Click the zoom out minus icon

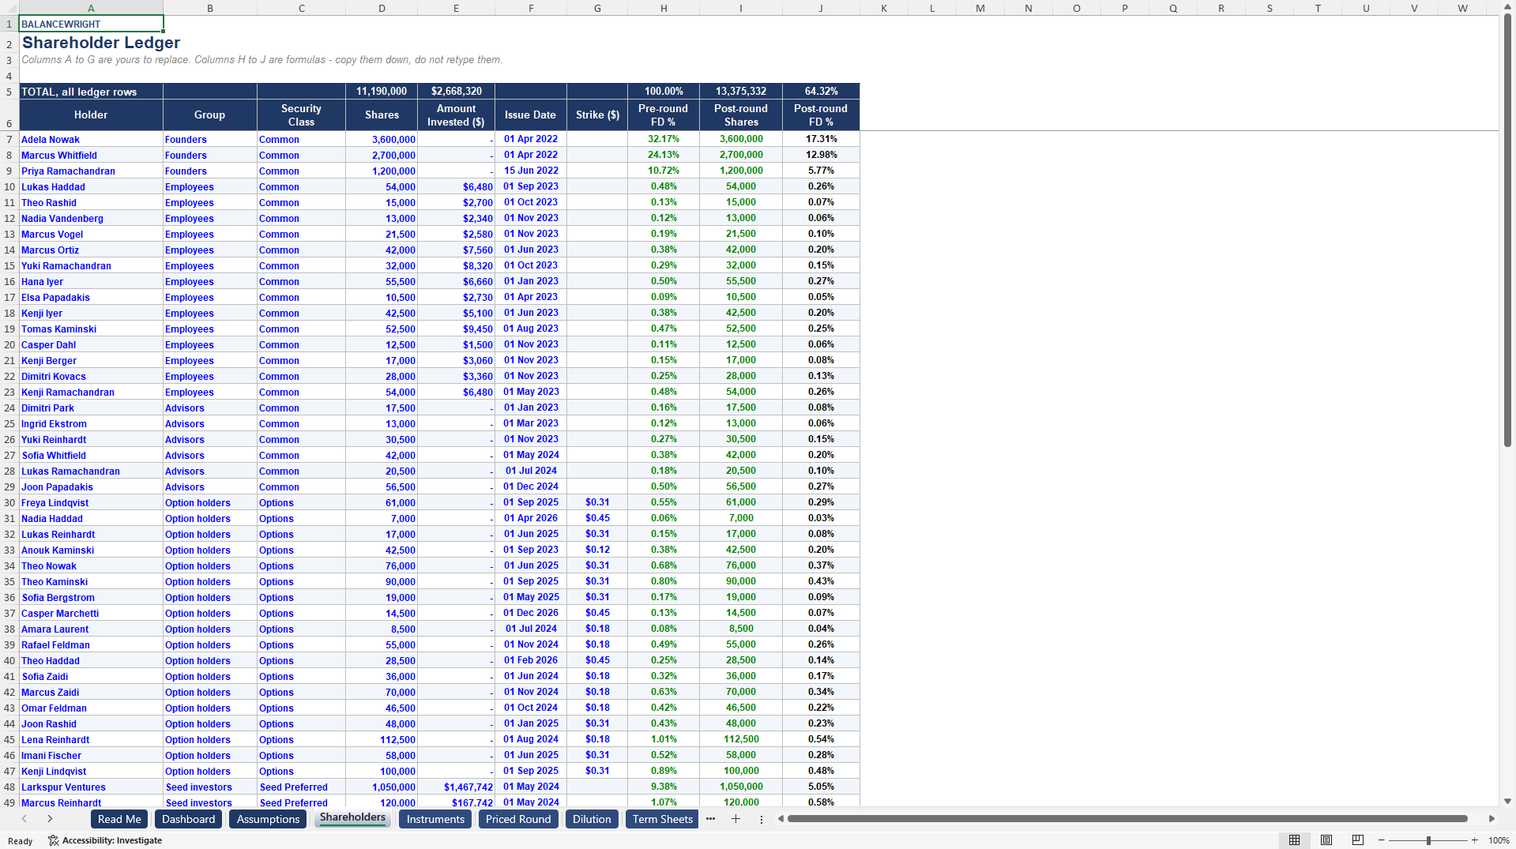click(x=1381, y=840)
